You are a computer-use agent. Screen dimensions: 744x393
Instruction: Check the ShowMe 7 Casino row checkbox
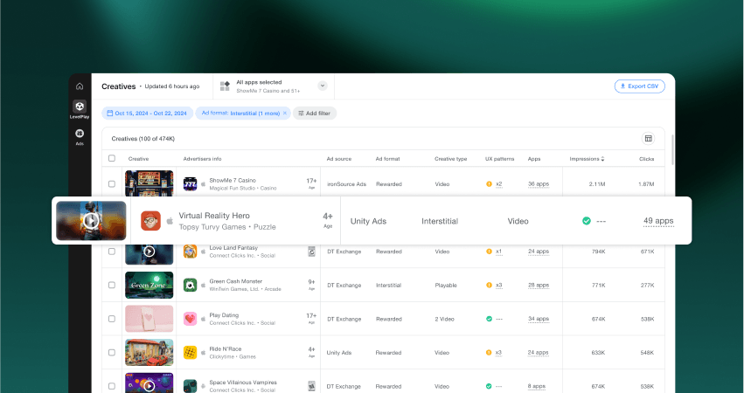click(x=112, y=184)
